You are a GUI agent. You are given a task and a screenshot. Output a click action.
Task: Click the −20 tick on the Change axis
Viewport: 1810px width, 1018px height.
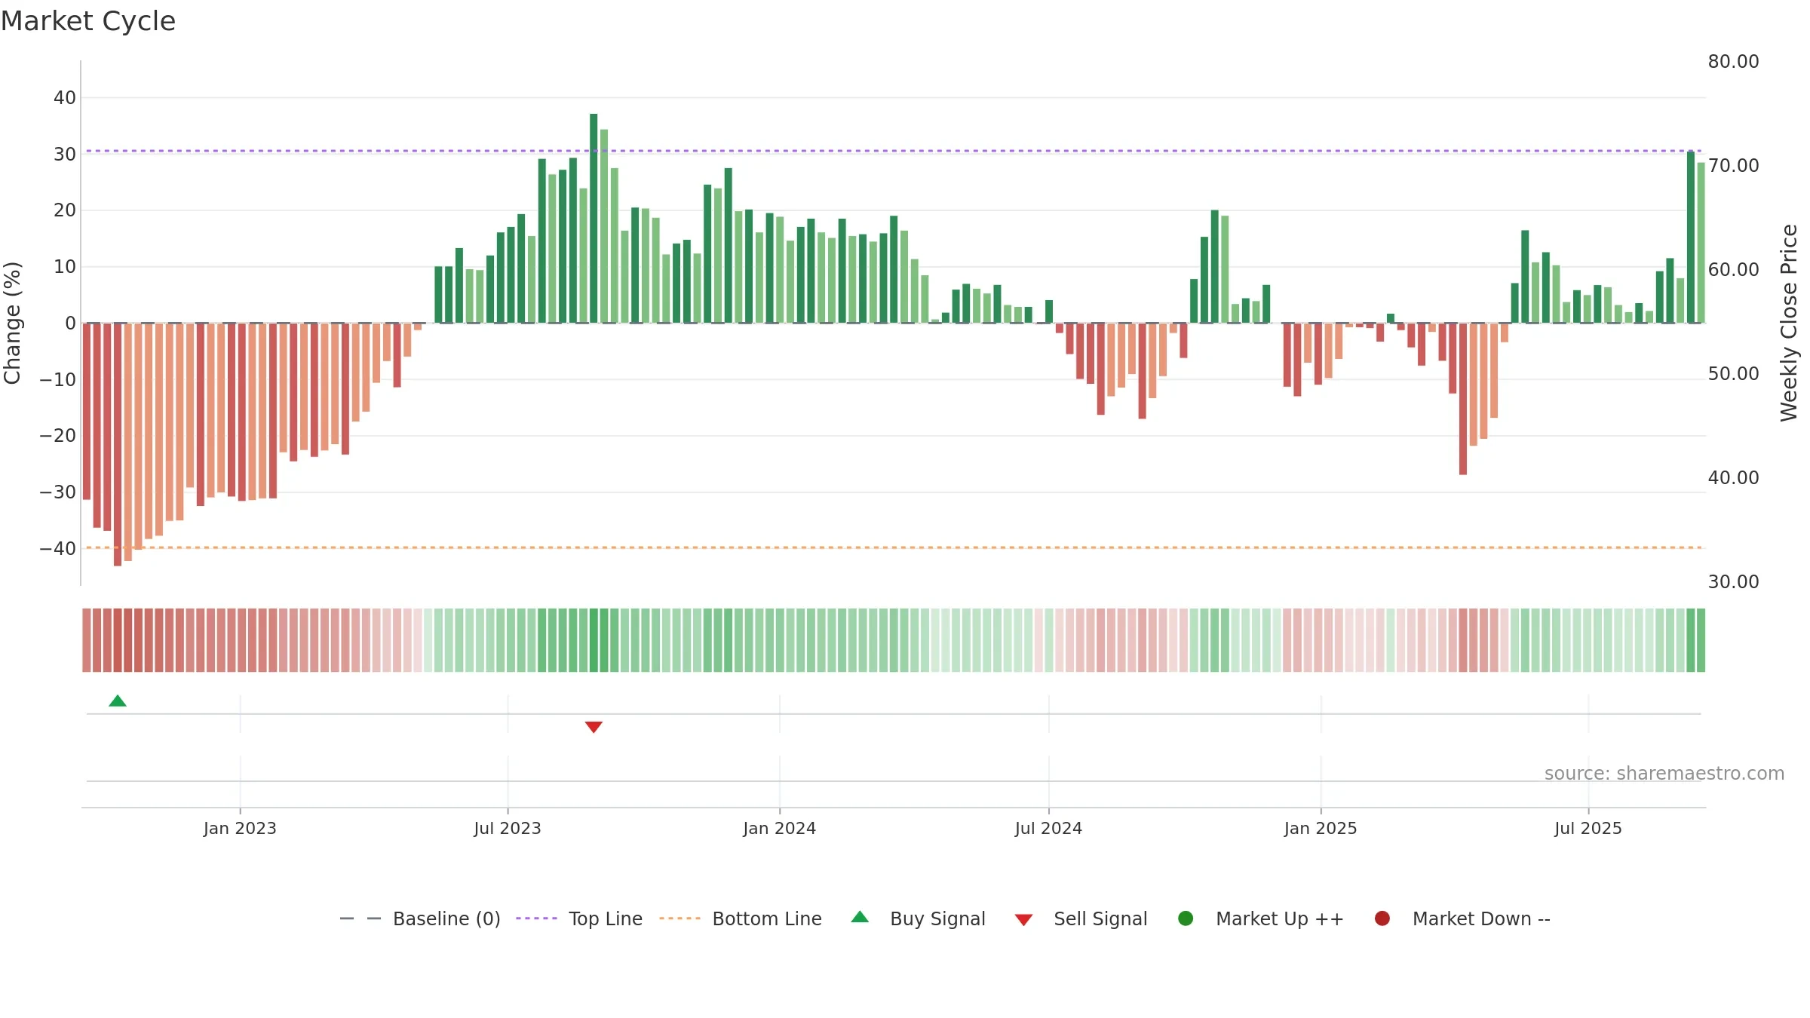pyautogui.click(x=58, y=436)
